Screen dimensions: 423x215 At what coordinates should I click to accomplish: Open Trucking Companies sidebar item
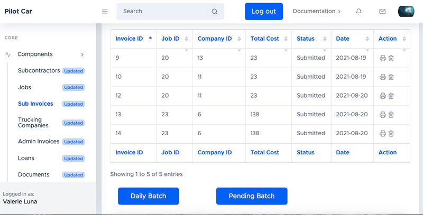pos(33,123)
